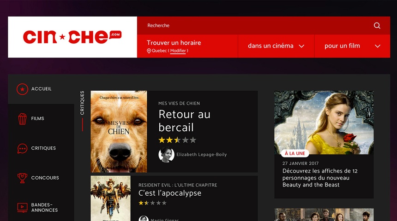Open the Mes vies de chien poster
The width and height of the screenshot is (397, 221).
click(x=119, y=132)
